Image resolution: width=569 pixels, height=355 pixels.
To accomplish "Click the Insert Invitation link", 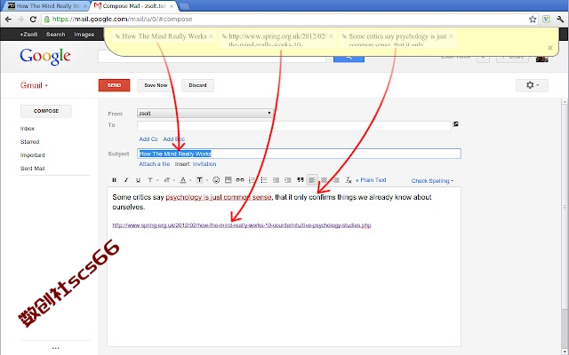I will [204, 164].
